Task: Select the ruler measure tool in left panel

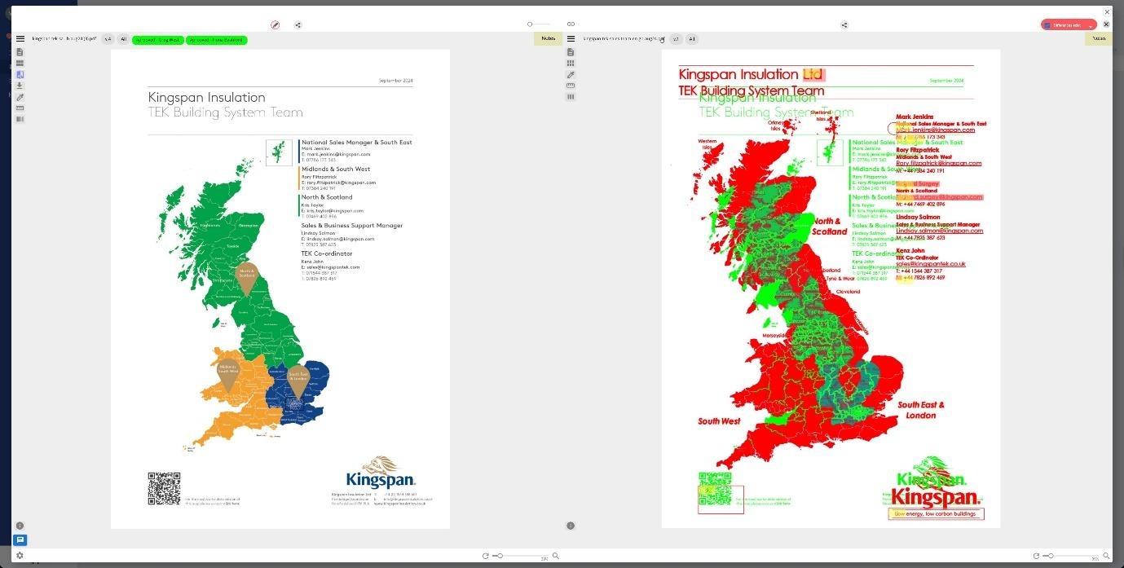Action: click(x=20, y=108)
